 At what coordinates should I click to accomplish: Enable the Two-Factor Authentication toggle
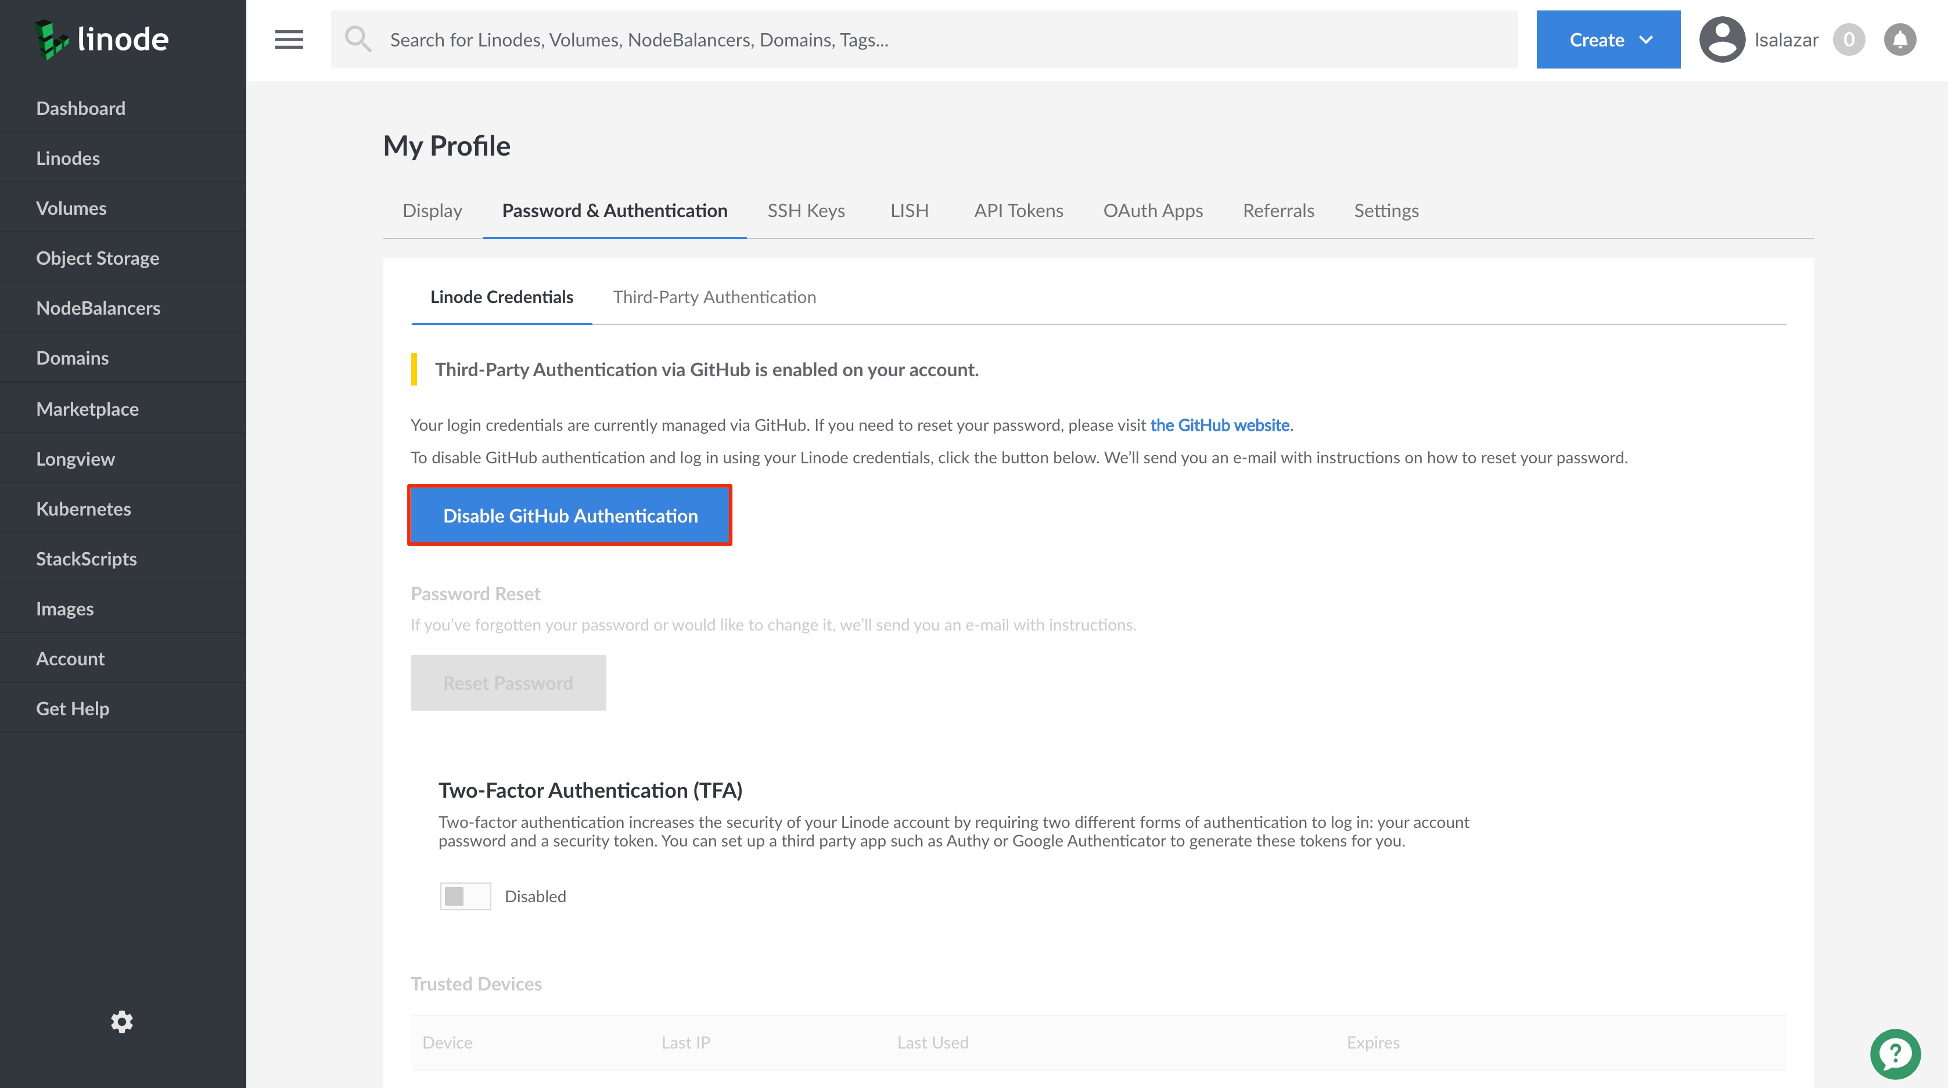click(465, 896)
